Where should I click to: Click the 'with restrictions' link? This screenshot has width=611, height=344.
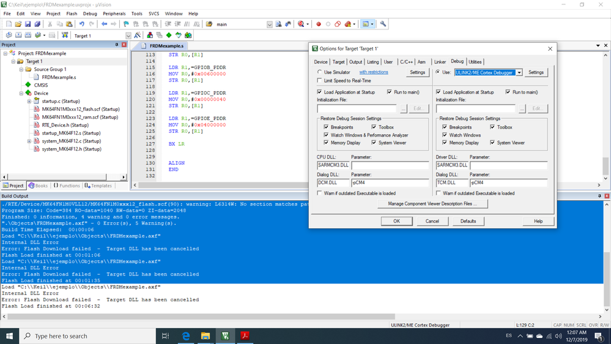pyautogui.click(x=373, y=72)
